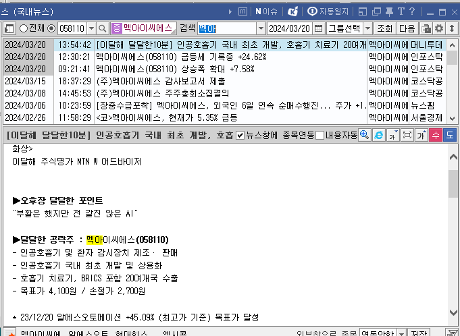The width and height of the screenshot is (460, 336).
Task: Toggle 뉴스창에 종목연동 checkbox
Action: click(240, 136)
